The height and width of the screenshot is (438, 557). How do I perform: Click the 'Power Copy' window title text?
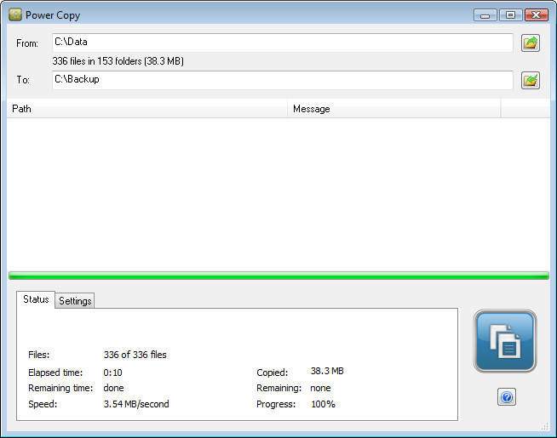pyautogui.click(x=53, y=15)
